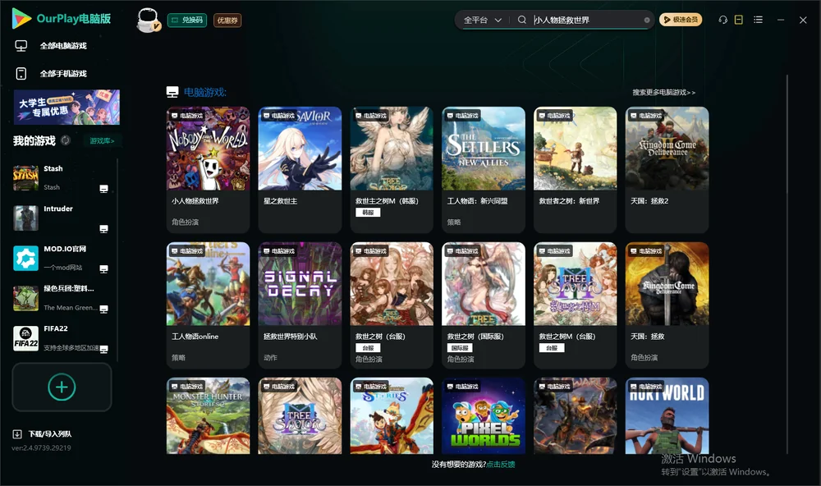
Task: Click the search magnifier icon
Action: coord(522,20)
